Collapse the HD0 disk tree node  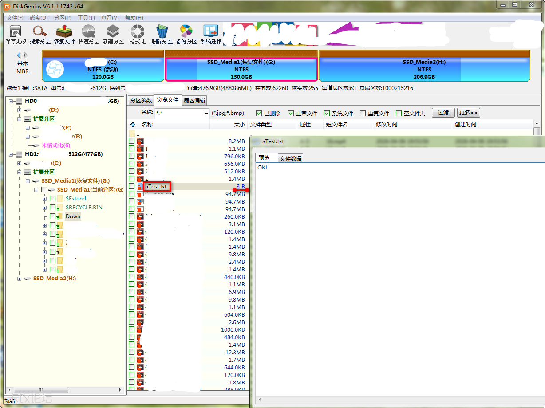11,101
